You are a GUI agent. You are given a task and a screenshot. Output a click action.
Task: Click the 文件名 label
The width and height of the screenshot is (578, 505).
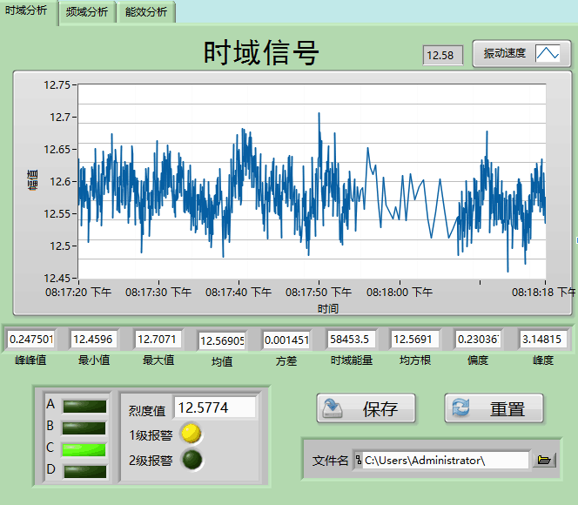point(330,461)
